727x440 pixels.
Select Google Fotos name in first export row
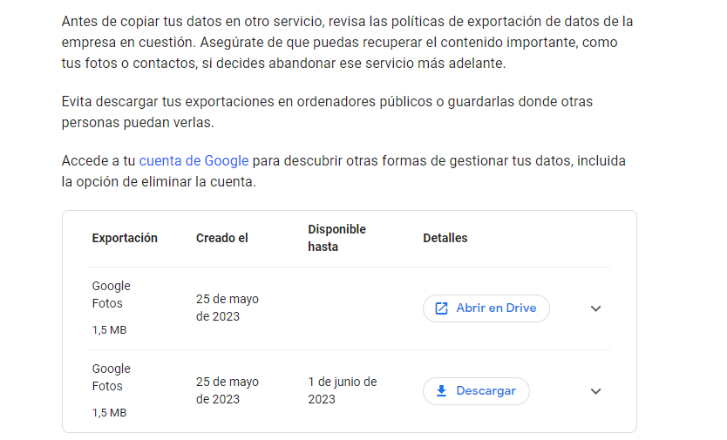point(111,294)
